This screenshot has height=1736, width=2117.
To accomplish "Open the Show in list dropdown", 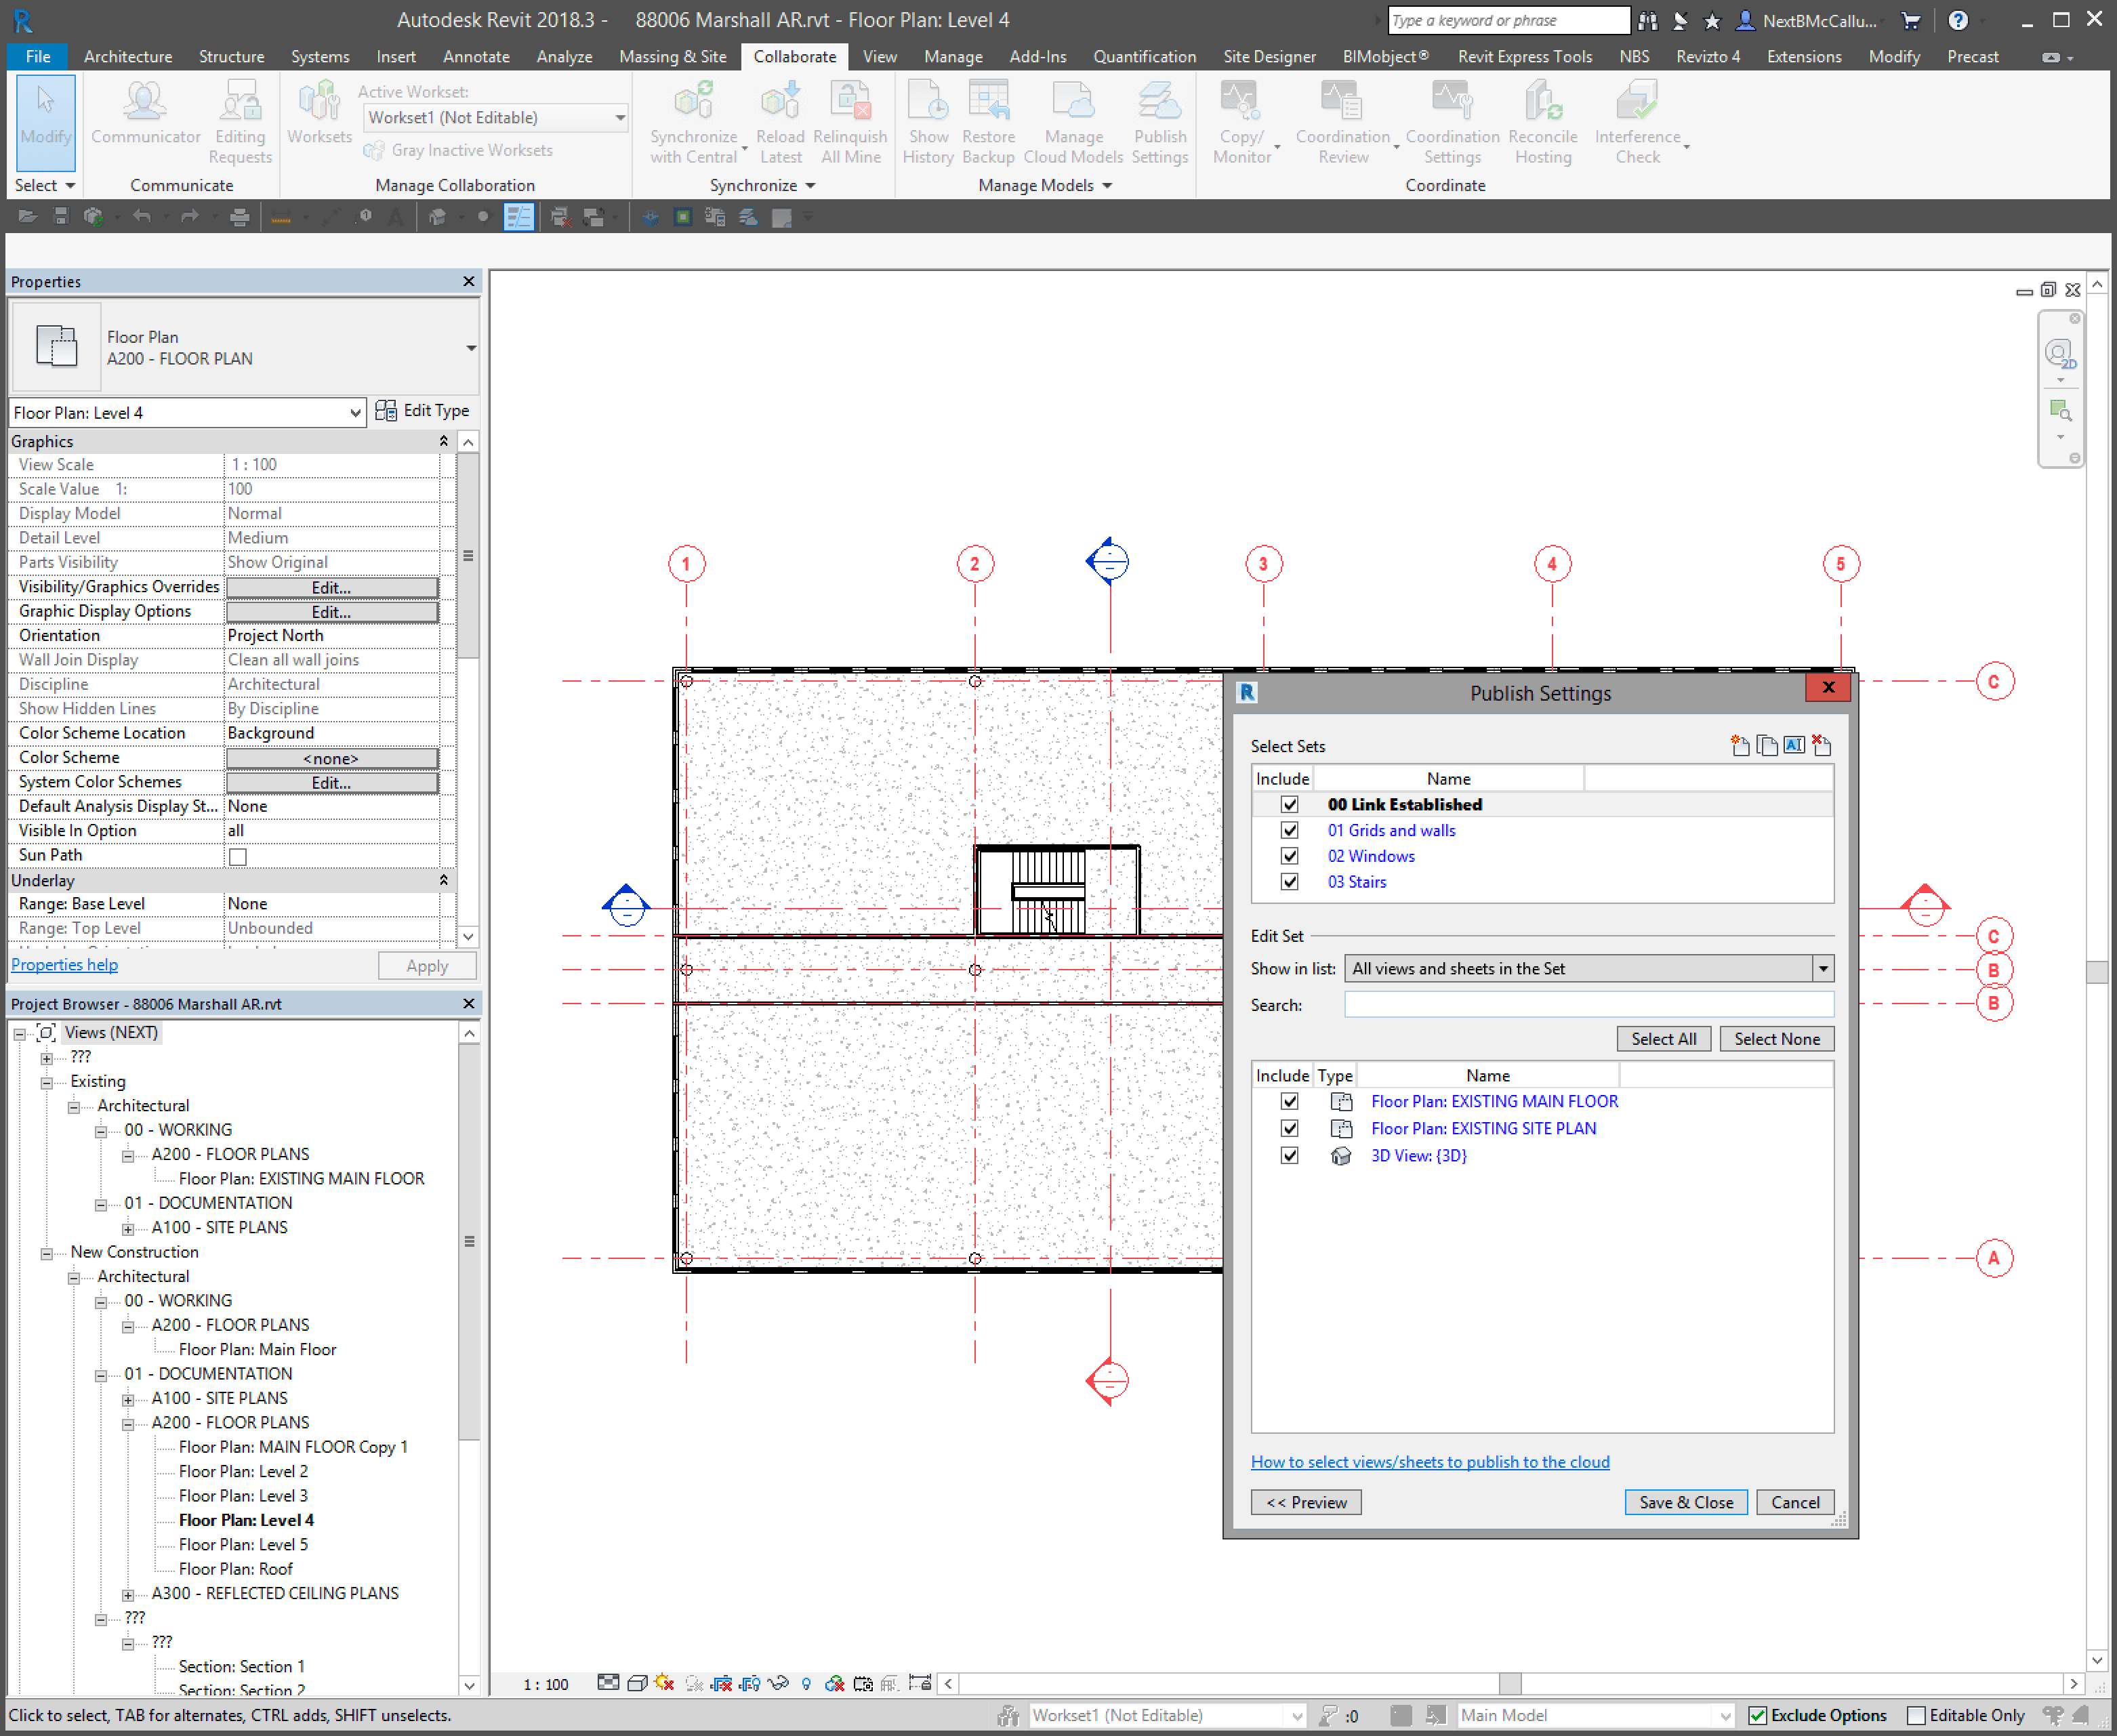I will (1822, 968).
